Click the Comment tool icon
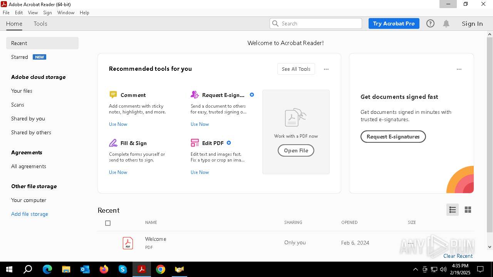 pos(113,95)
